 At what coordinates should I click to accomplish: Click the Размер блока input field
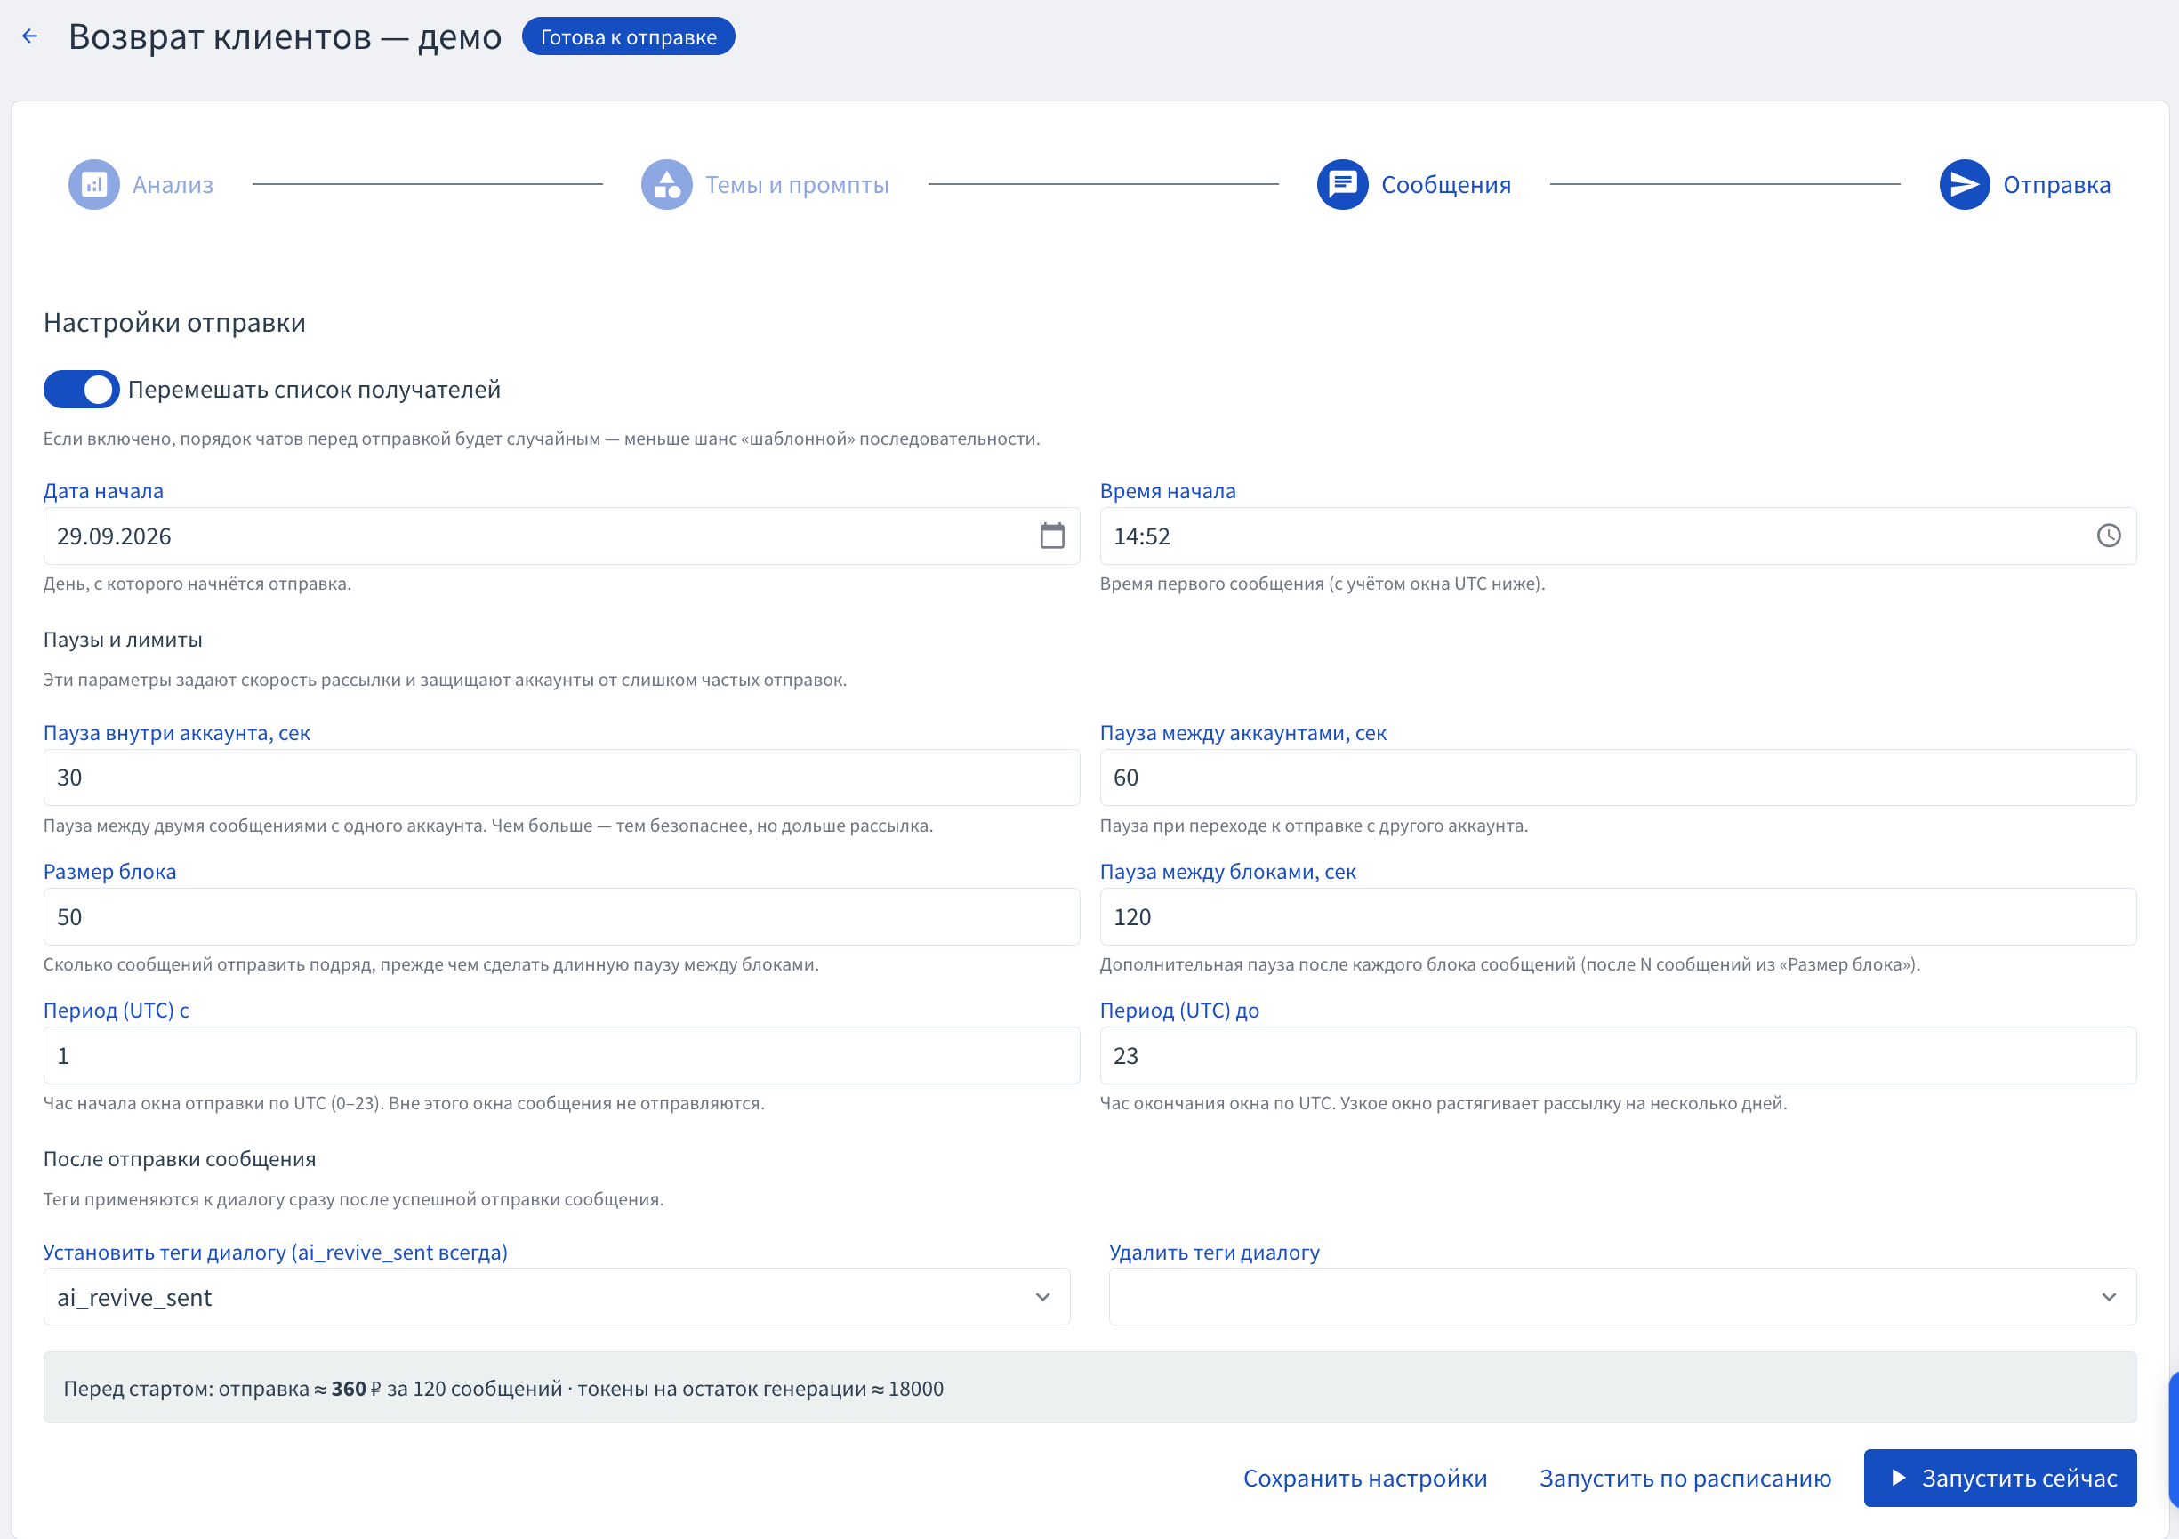point(561,916)
